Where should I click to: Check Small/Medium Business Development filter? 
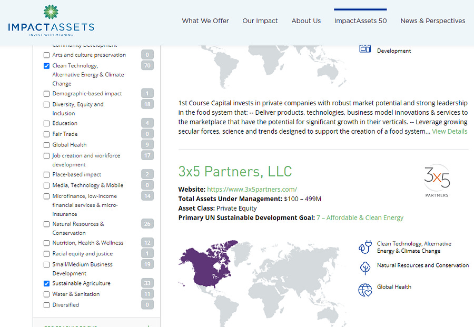[x=46, y=265]
